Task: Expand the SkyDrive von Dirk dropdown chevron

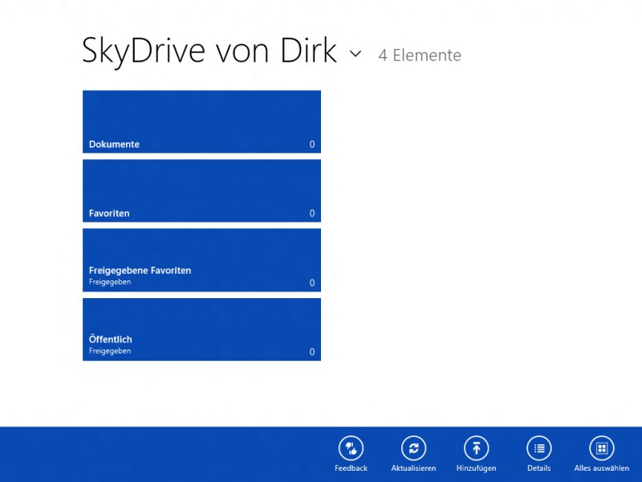Action: tap(356, 54)
